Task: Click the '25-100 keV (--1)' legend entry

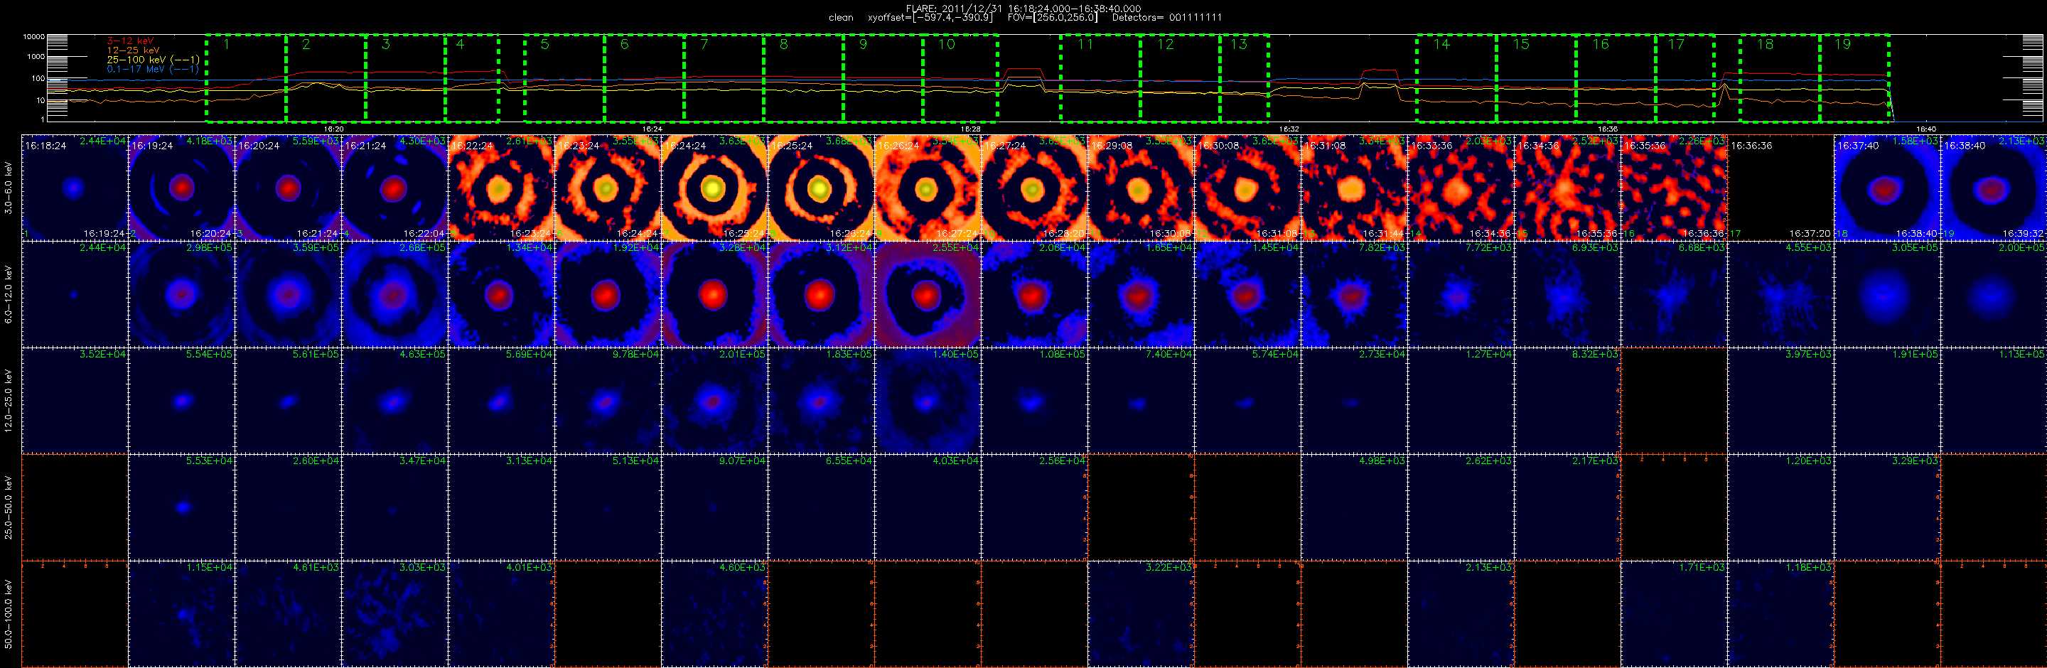Action: pos(153,60)
